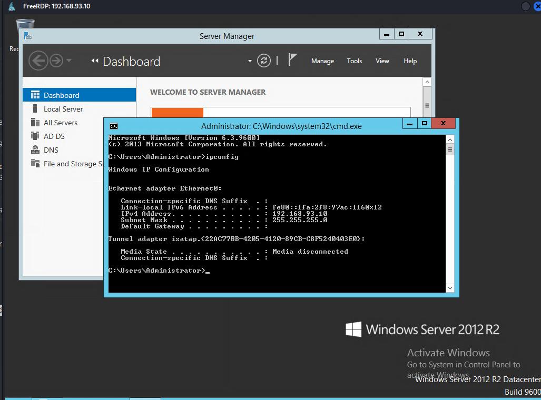Click the Local Server icon in sidebar
Screen dimensions: 541x400
coord(35,108)
